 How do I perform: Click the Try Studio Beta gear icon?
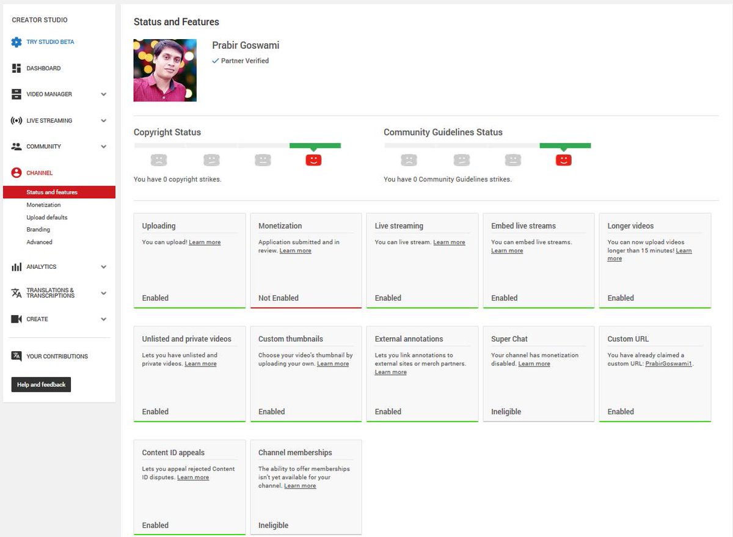(x=16, y=42)
